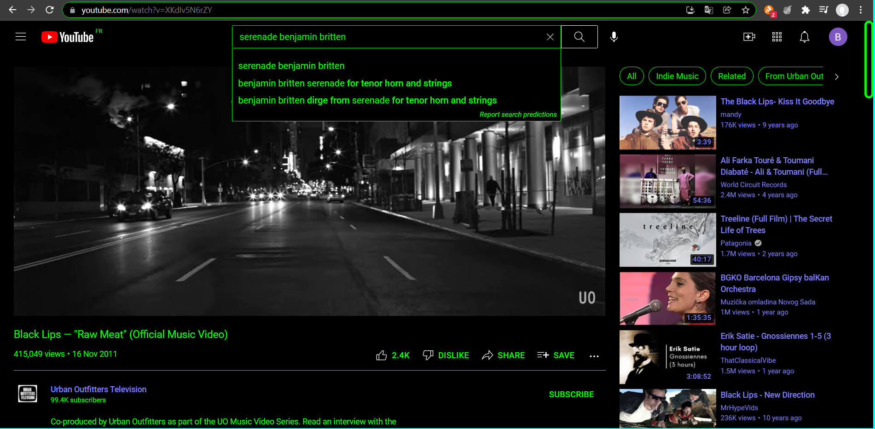Screen dimensions: 875x429
Task: Play Kiss It Goodbye thumbnail
Action: (x=667, y=122)
